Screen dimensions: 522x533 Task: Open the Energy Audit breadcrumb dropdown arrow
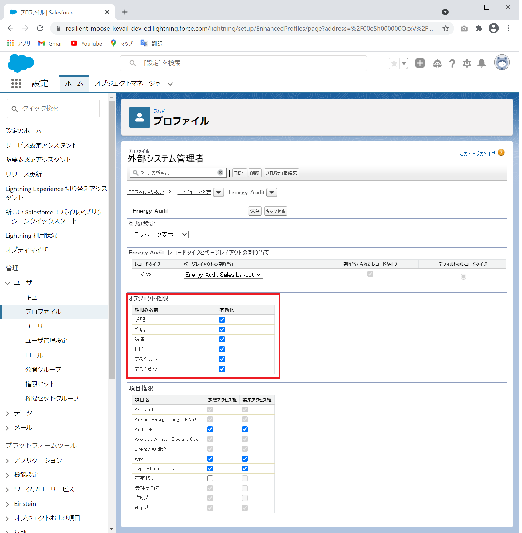tap(272, 192)
